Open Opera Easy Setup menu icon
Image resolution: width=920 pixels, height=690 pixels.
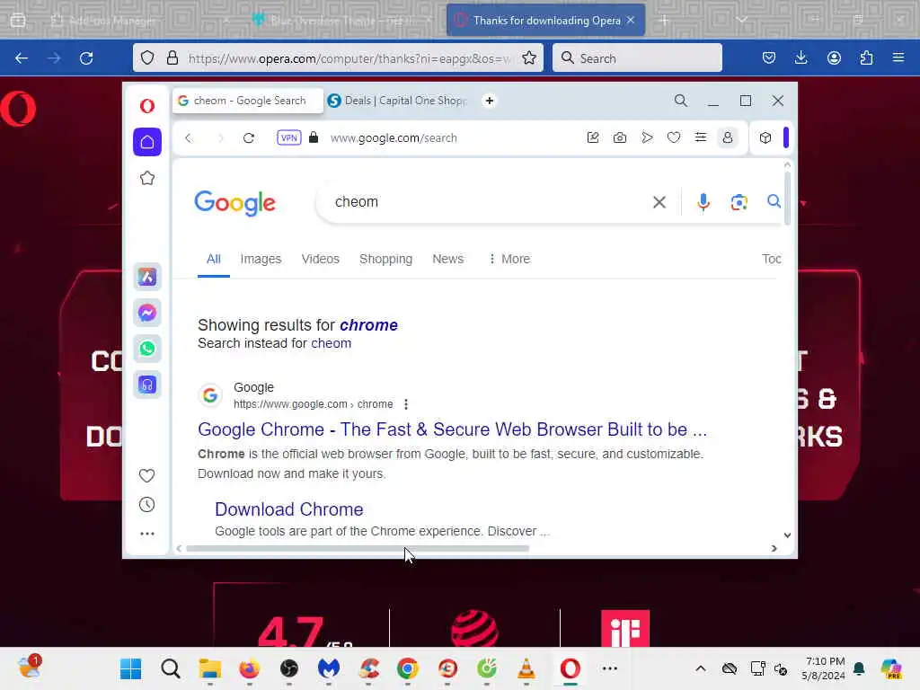(x=701, y=137)
